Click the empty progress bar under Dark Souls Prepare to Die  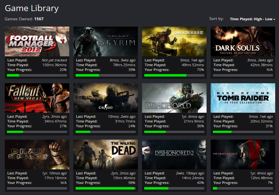point(243,75)
